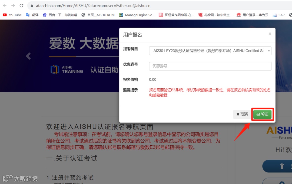Click heading 欢迎进入AISHU认证报名导航页面
Viewport: 292px width, 184px height.
99,127
